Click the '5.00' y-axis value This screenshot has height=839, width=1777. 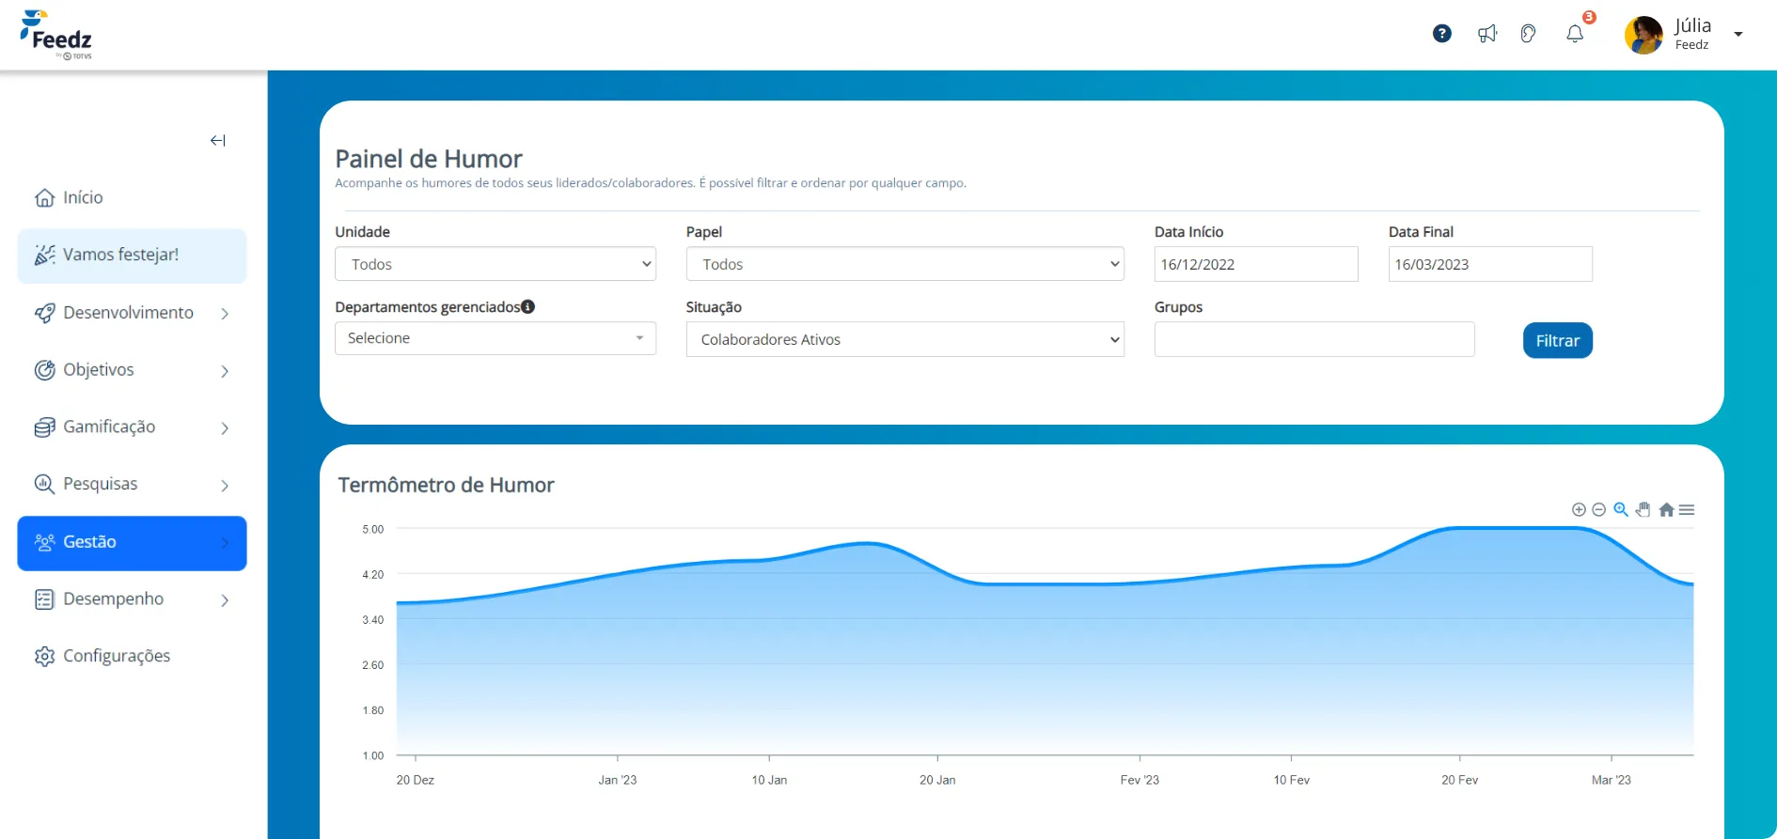click(x=373, y=529)
